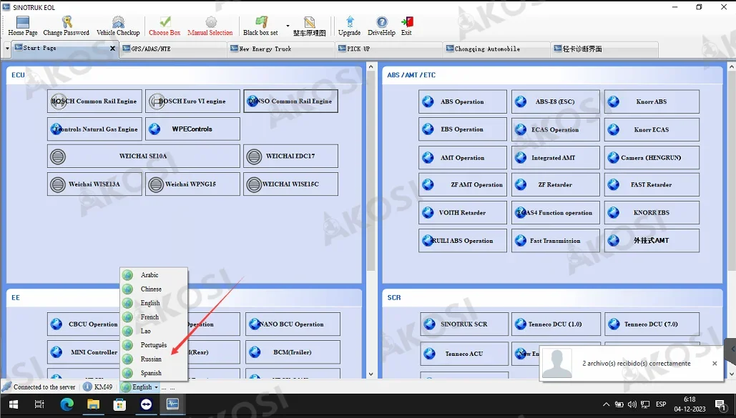Open the Black box set icon
Screen dimensions: 736x418
coord(261,22)
